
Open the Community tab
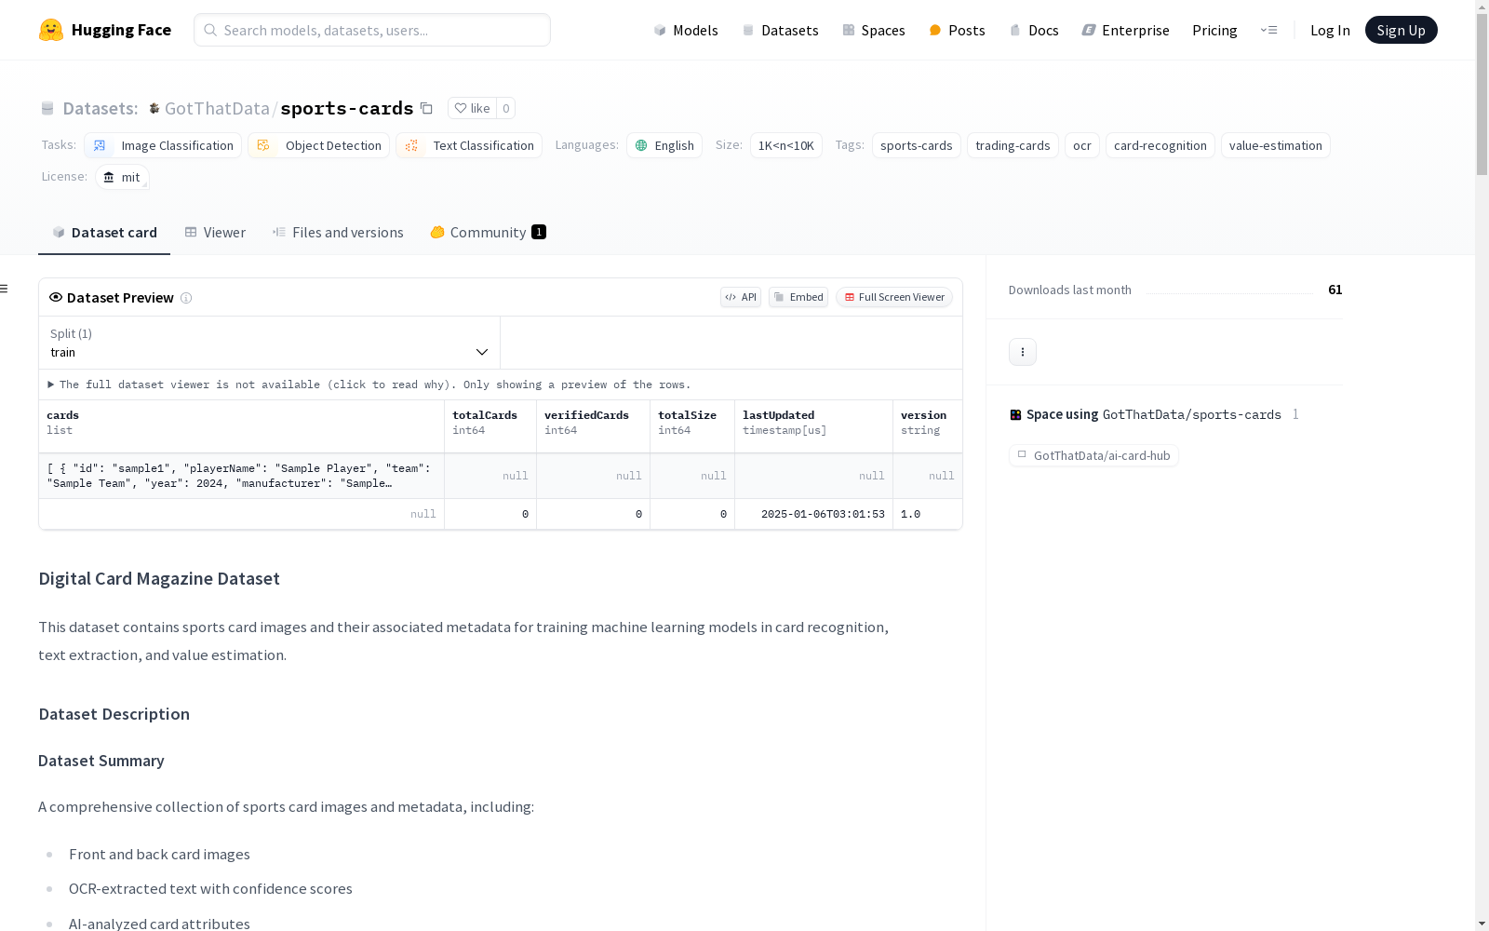[488, 233]
